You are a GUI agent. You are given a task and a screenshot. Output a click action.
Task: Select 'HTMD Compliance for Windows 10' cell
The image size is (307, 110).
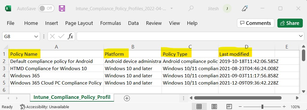click(56, 68)
